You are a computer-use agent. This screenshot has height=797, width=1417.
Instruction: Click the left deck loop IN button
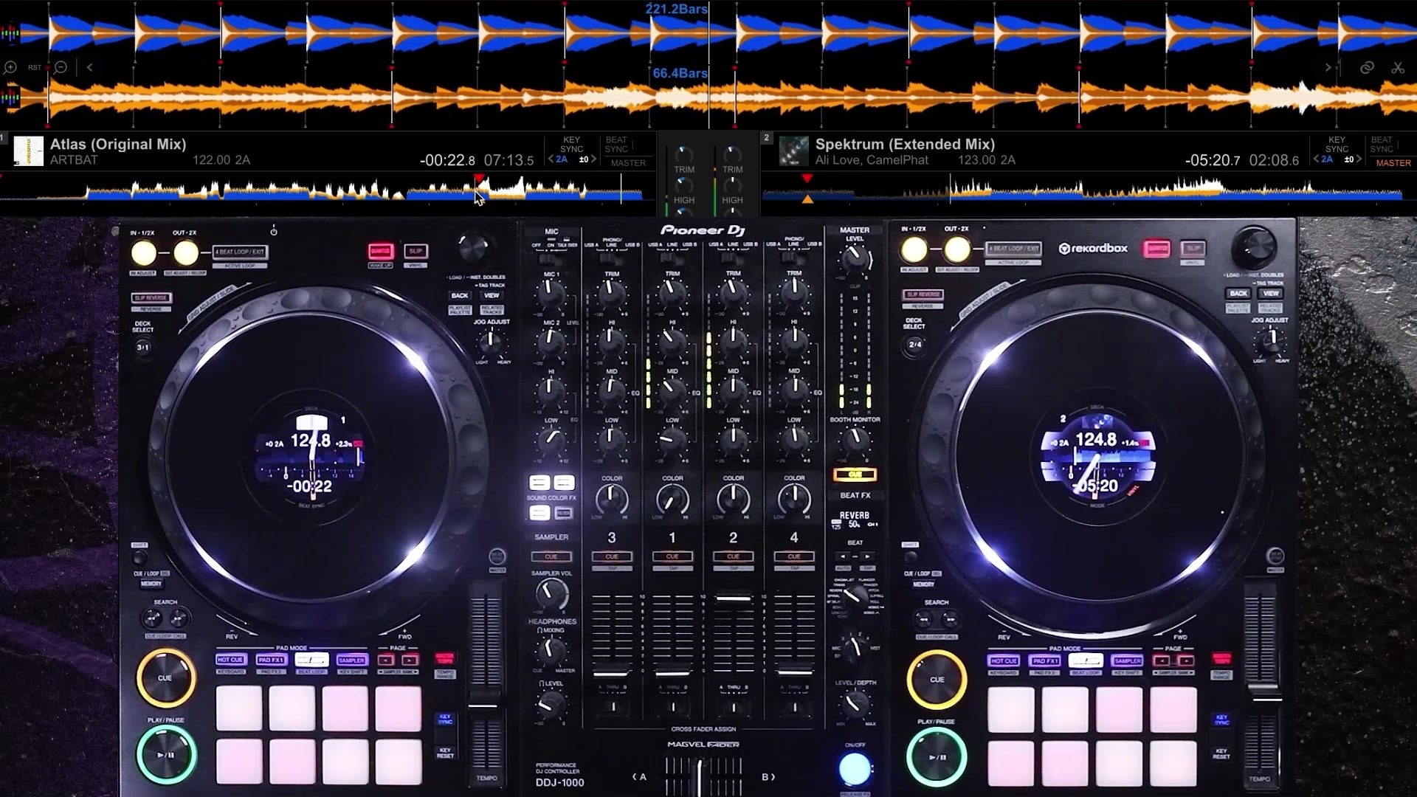(144, 253)
